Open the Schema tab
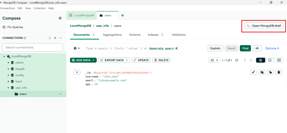This screenshot has height=133, width=287. point(135,35)
